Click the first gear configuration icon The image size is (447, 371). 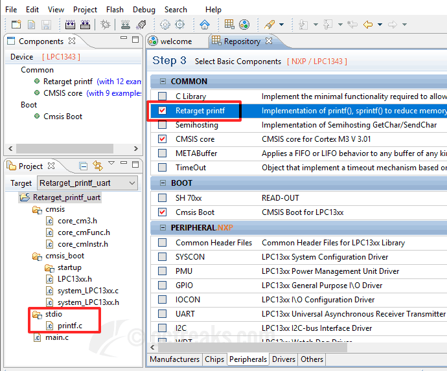165,25
